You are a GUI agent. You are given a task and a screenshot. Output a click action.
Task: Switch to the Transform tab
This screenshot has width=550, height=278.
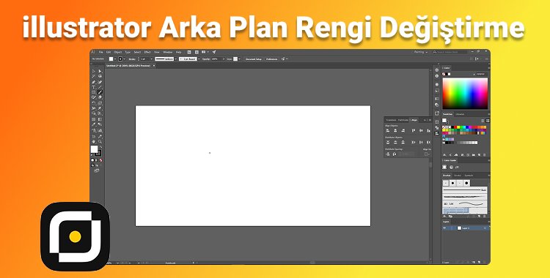tap(391, 120)
